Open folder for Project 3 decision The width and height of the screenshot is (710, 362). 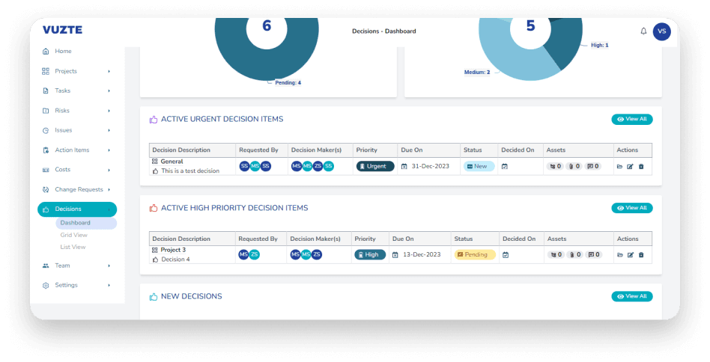click(620, 255)
